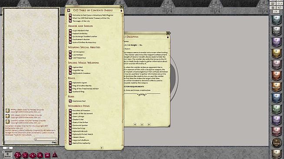Close the Table of Contents window

(x=122, y=7)
